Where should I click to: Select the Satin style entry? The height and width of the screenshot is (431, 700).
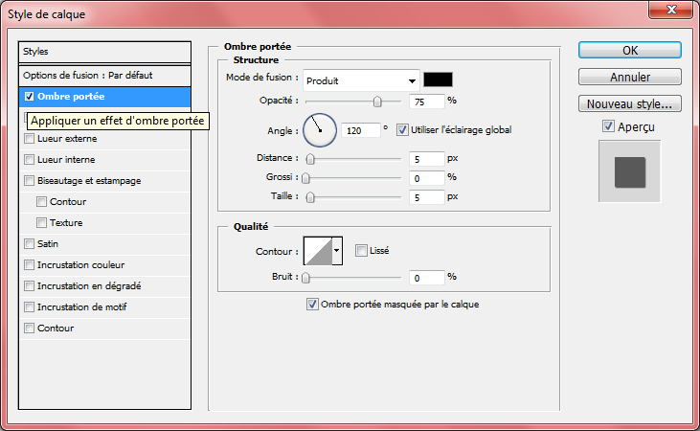(x=48, y=243)
